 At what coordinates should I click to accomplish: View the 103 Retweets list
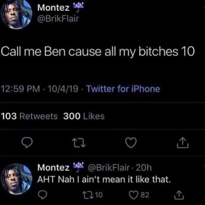pos(30,116)
